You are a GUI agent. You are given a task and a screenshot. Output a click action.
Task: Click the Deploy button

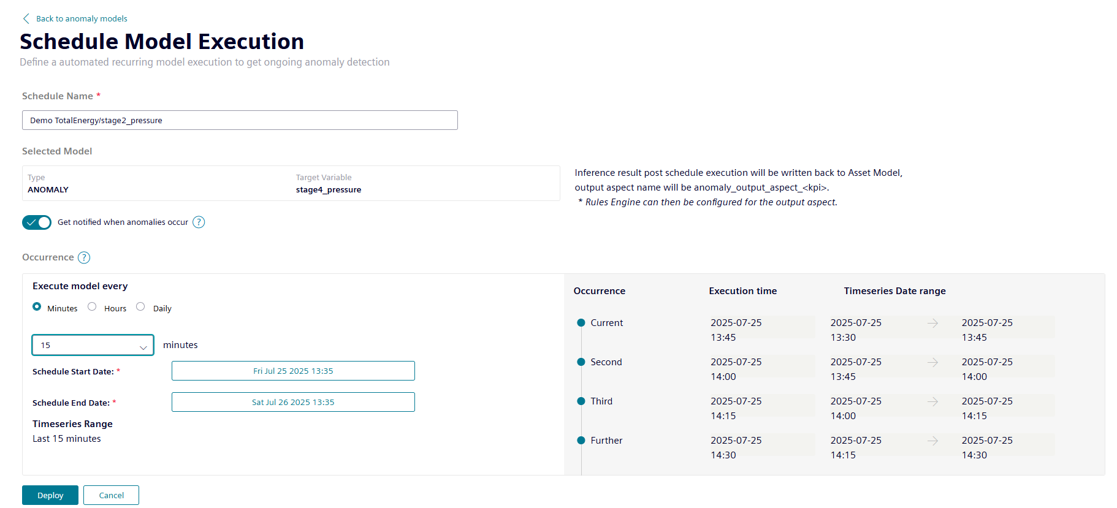pos(50,495)
